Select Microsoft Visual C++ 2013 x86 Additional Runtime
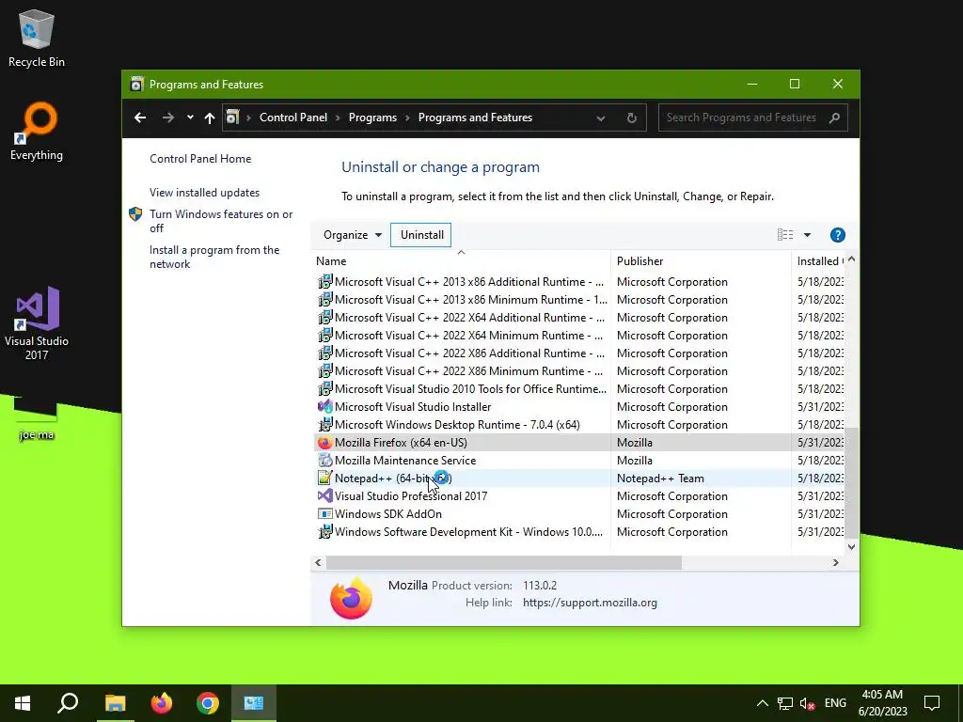Viewport: 963px width, 722px height. [x=578, y=282]
